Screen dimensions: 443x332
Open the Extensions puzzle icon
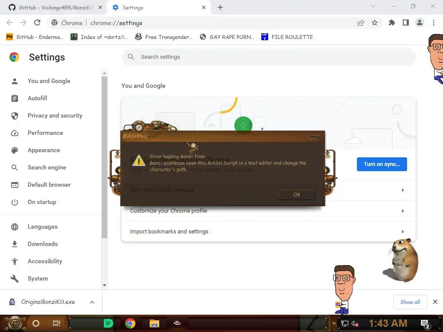coord(392,23)
